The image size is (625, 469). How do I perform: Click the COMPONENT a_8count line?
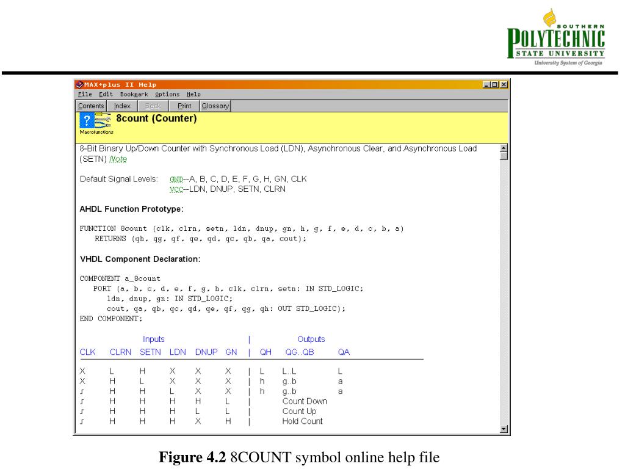(x=120, y=278)
